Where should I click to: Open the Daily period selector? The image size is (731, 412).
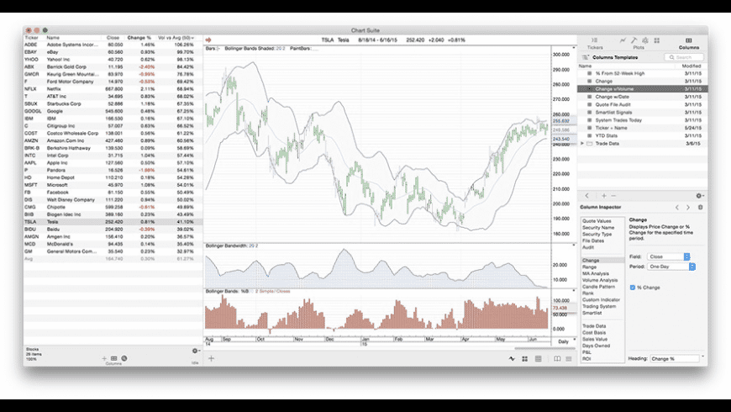click(563, 341)
